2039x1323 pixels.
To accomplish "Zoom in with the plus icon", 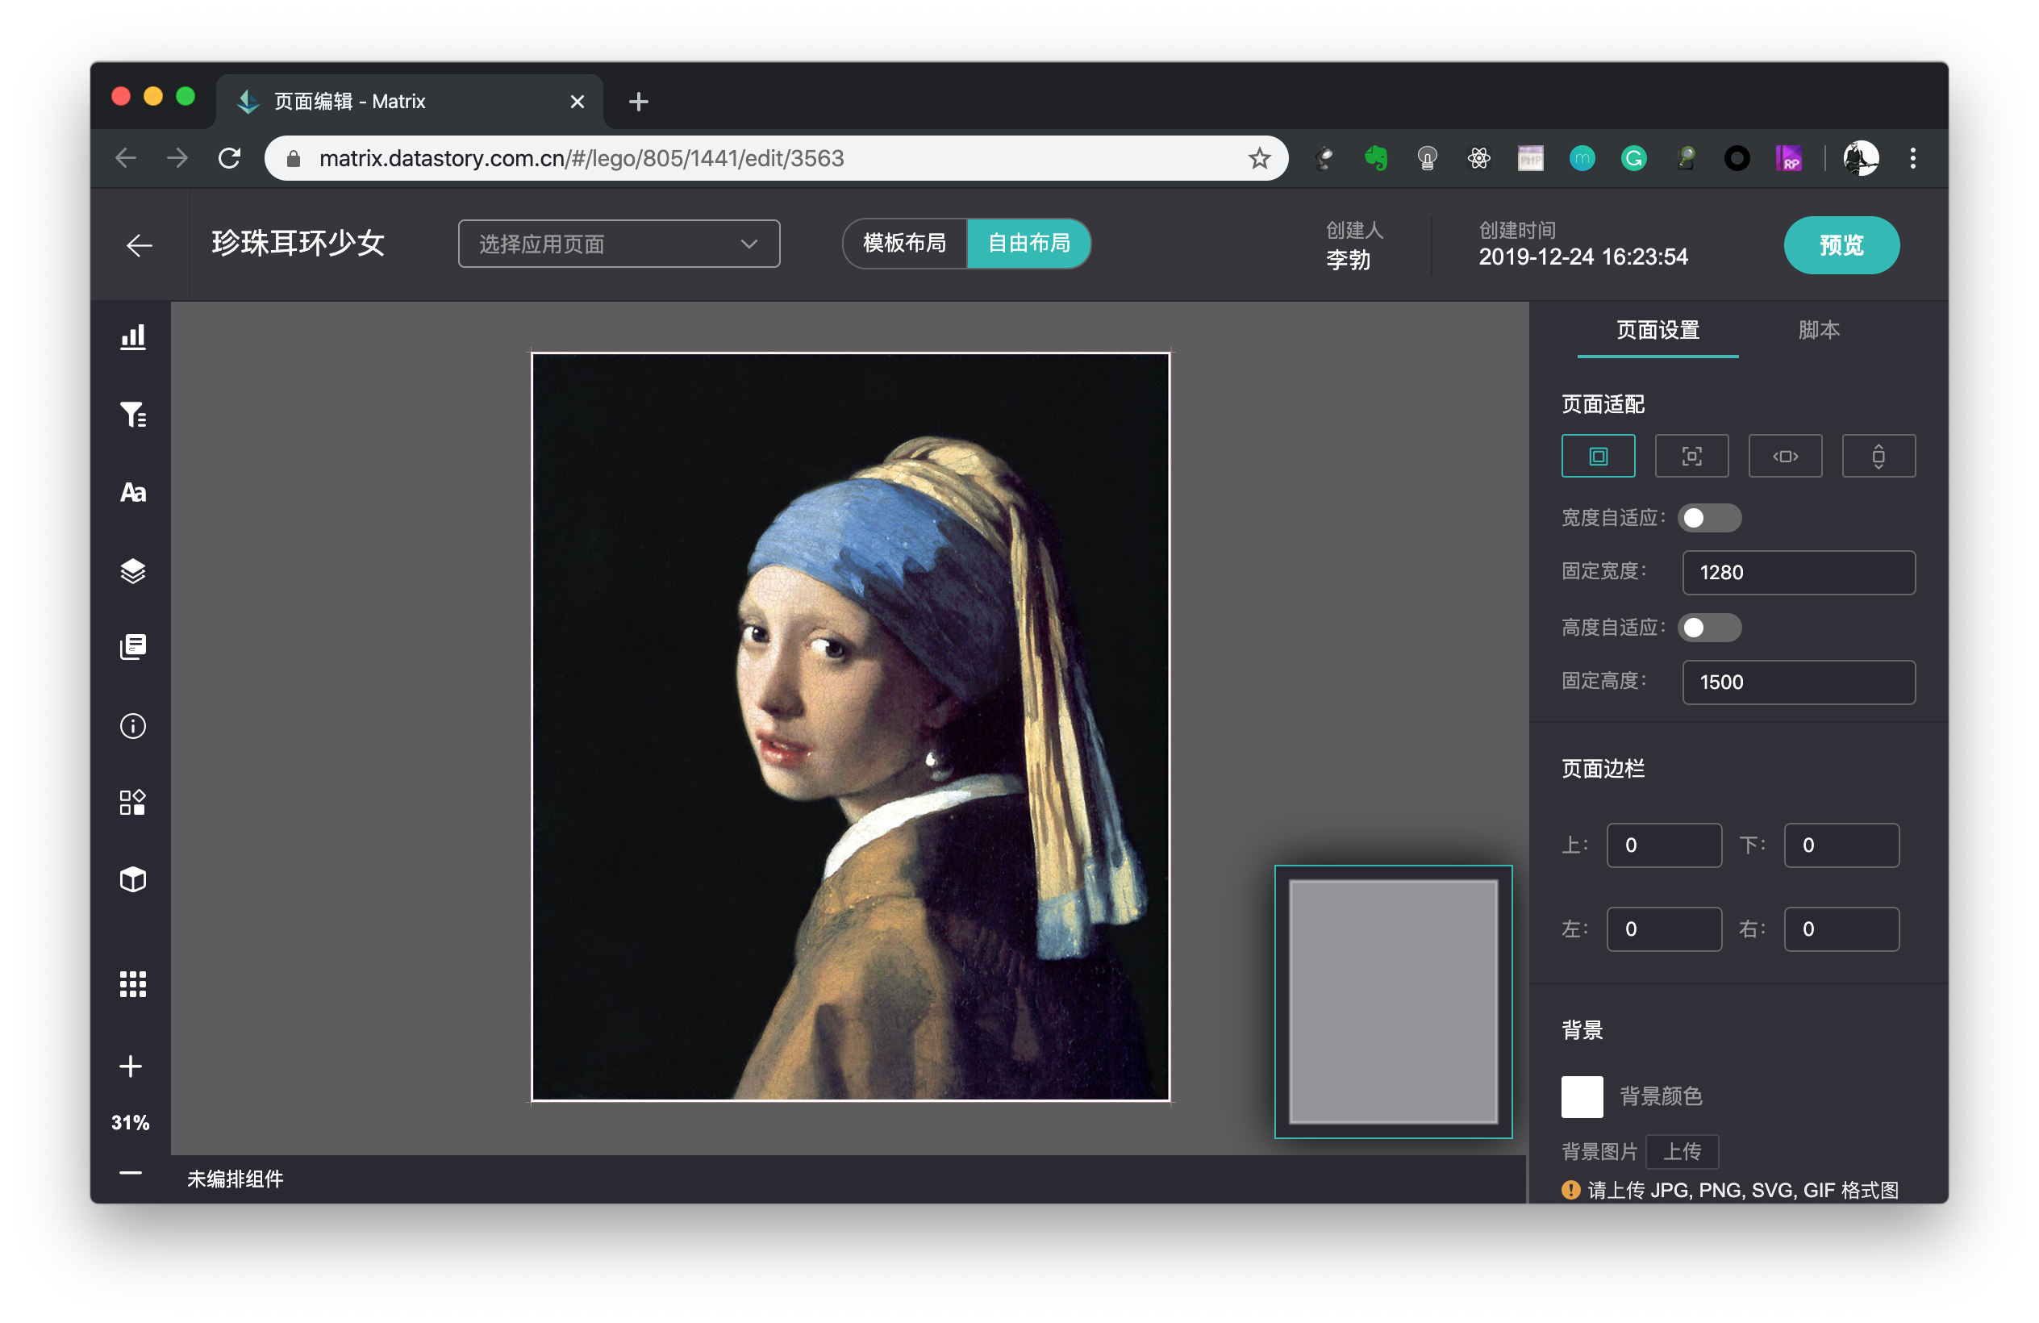I will pyautogui.click(x=130, y=1066).
